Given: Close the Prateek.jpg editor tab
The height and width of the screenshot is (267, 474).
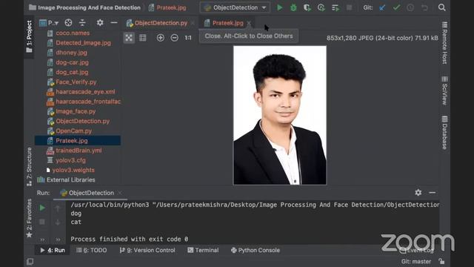Looking at the screenshot, I should click(x=249, y=23).
